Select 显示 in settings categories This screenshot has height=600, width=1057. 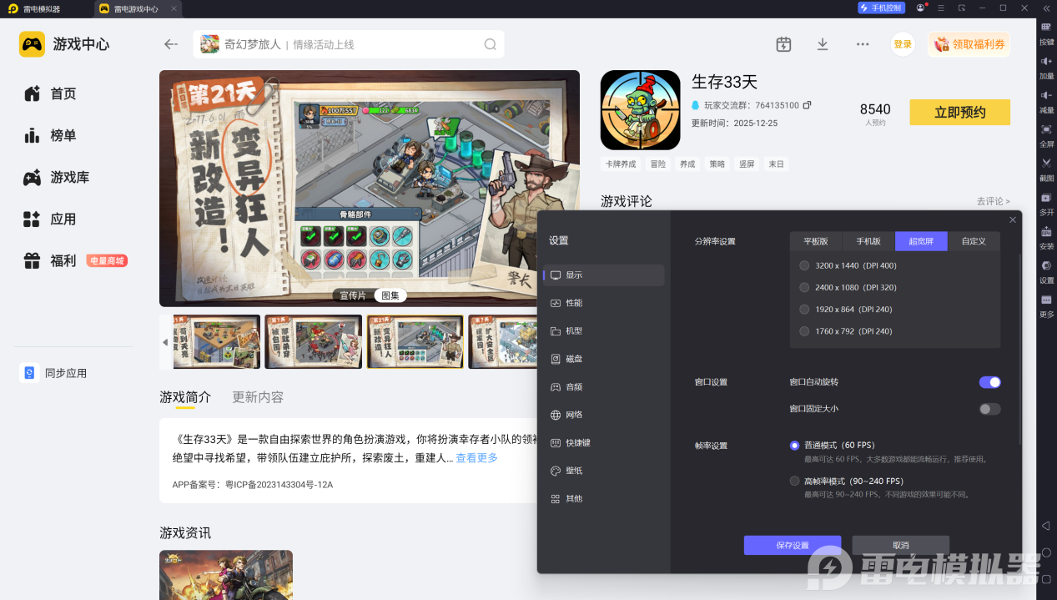click(603, 275)
